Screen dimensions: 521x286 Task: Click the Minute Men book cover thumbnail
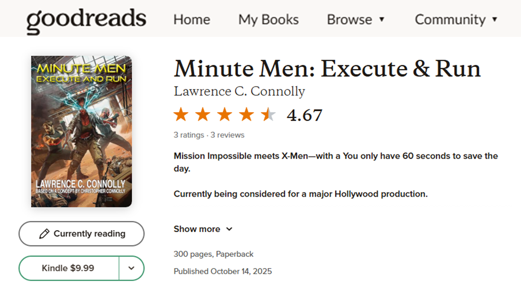click(81, 132)
